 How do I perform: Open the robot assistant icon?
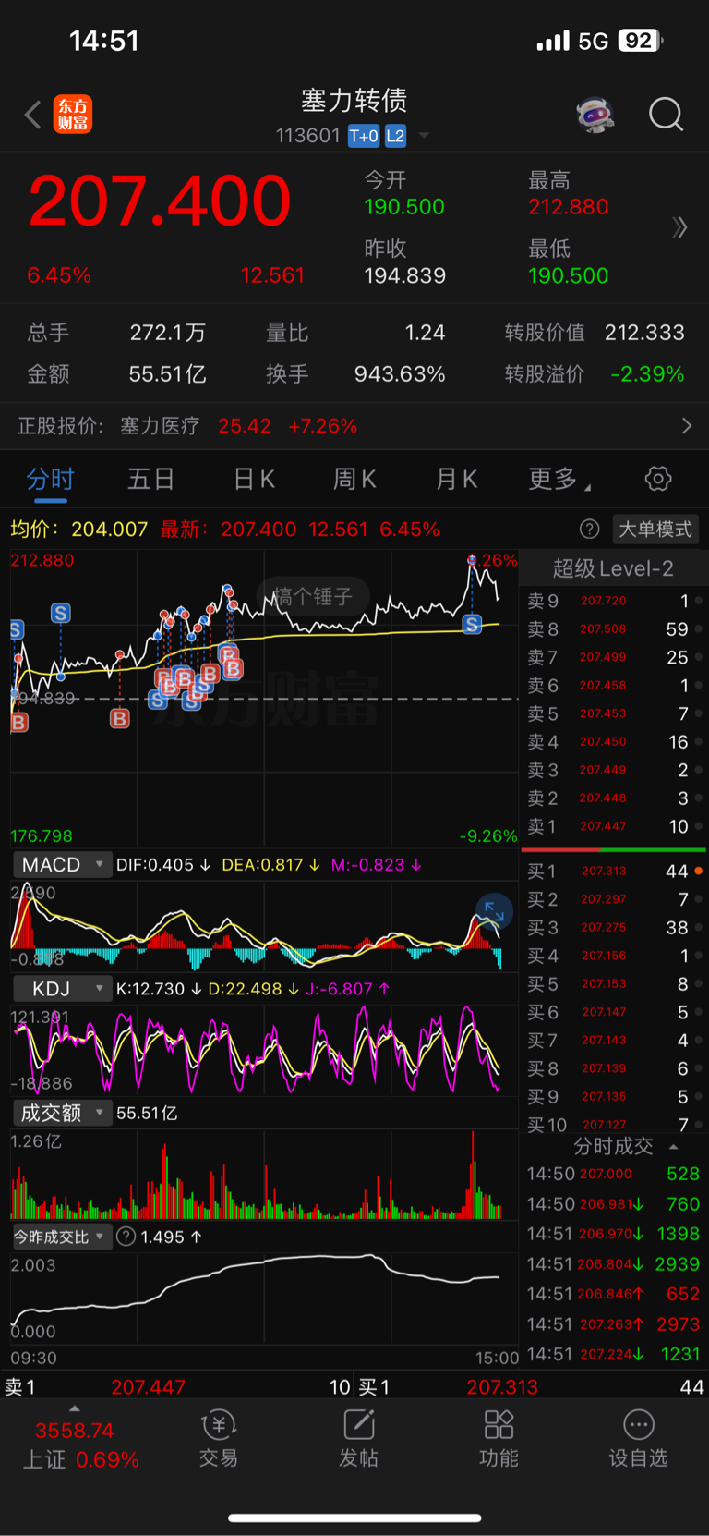point(595,116)
